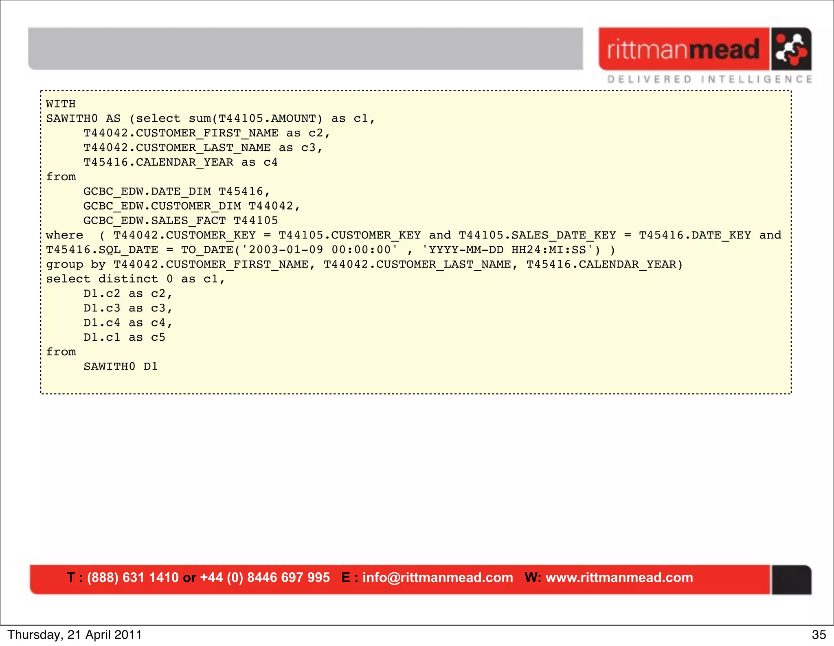Click the D1.c4 as c4 line
The height and width of the screenshot is (646, 834).
128,323
